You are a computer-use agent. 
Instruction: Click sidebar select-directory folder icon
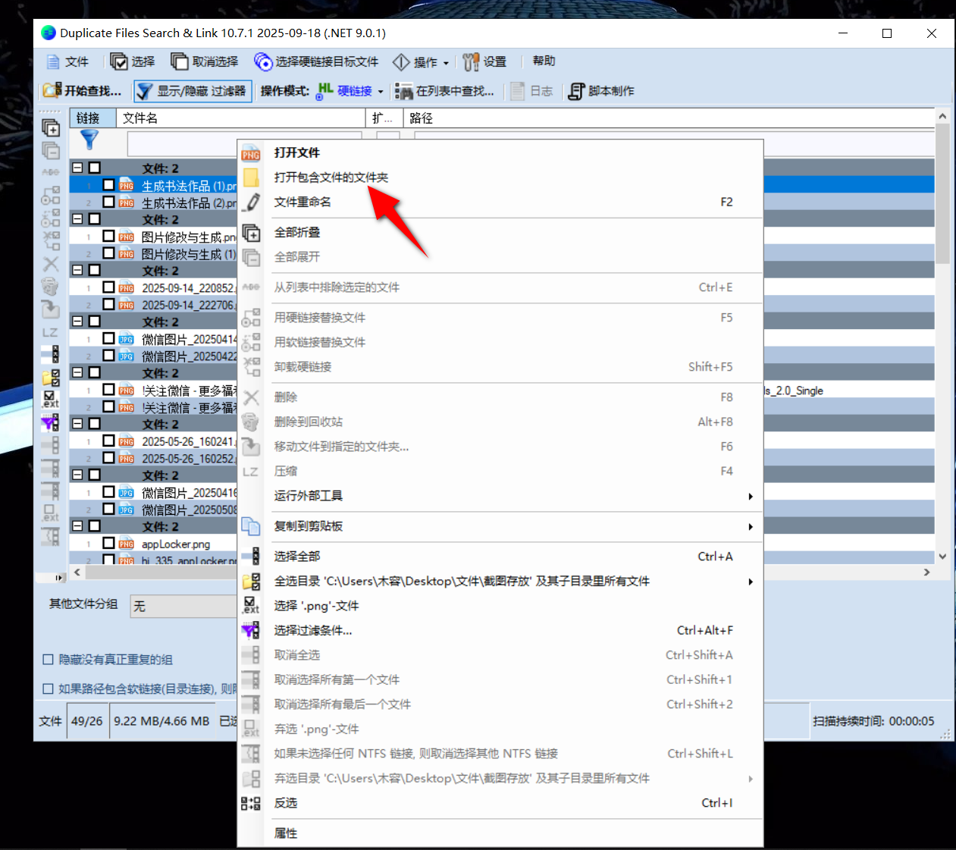[x=50, y=377]
